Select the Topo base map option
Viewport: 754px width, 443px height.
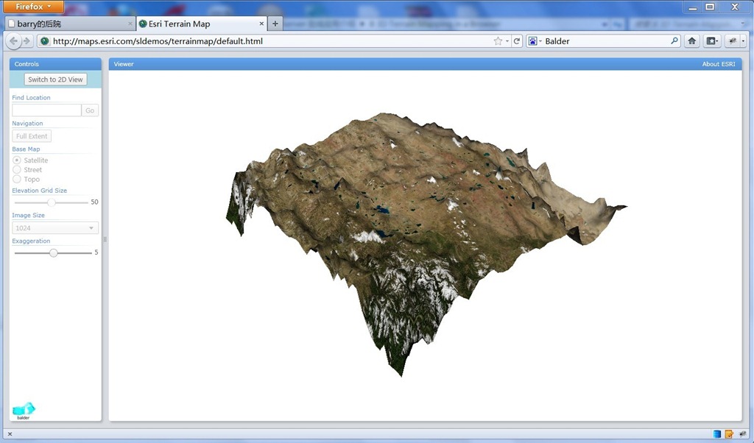(x=17, y=180)
